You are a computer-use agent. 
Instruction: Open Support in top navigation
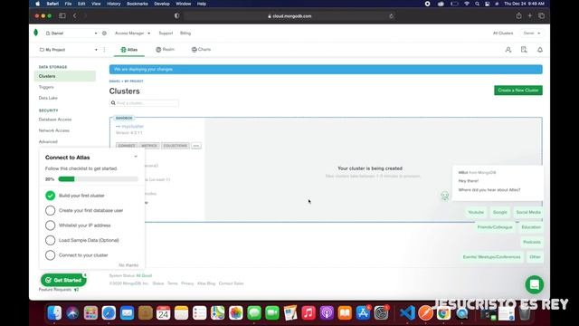click(166, 34)
